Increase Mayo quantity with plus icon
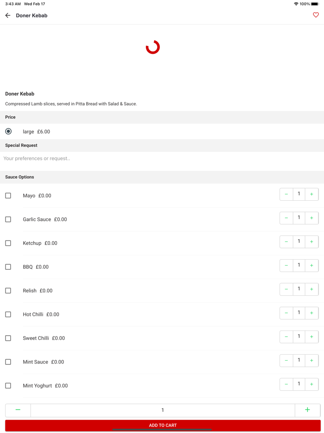The width and height of the screenshot is (324, 433). [312, 194]
